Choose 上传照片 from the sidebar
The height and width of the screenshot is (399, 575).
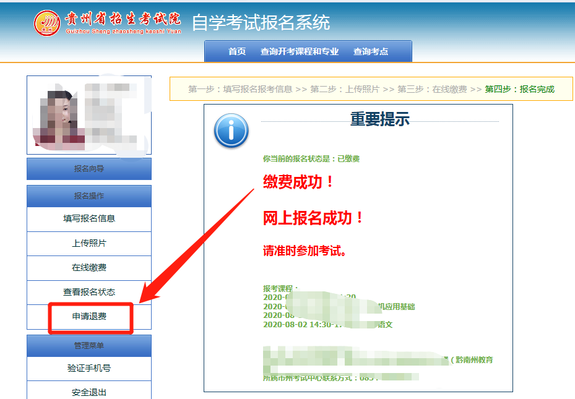(89, 244)
